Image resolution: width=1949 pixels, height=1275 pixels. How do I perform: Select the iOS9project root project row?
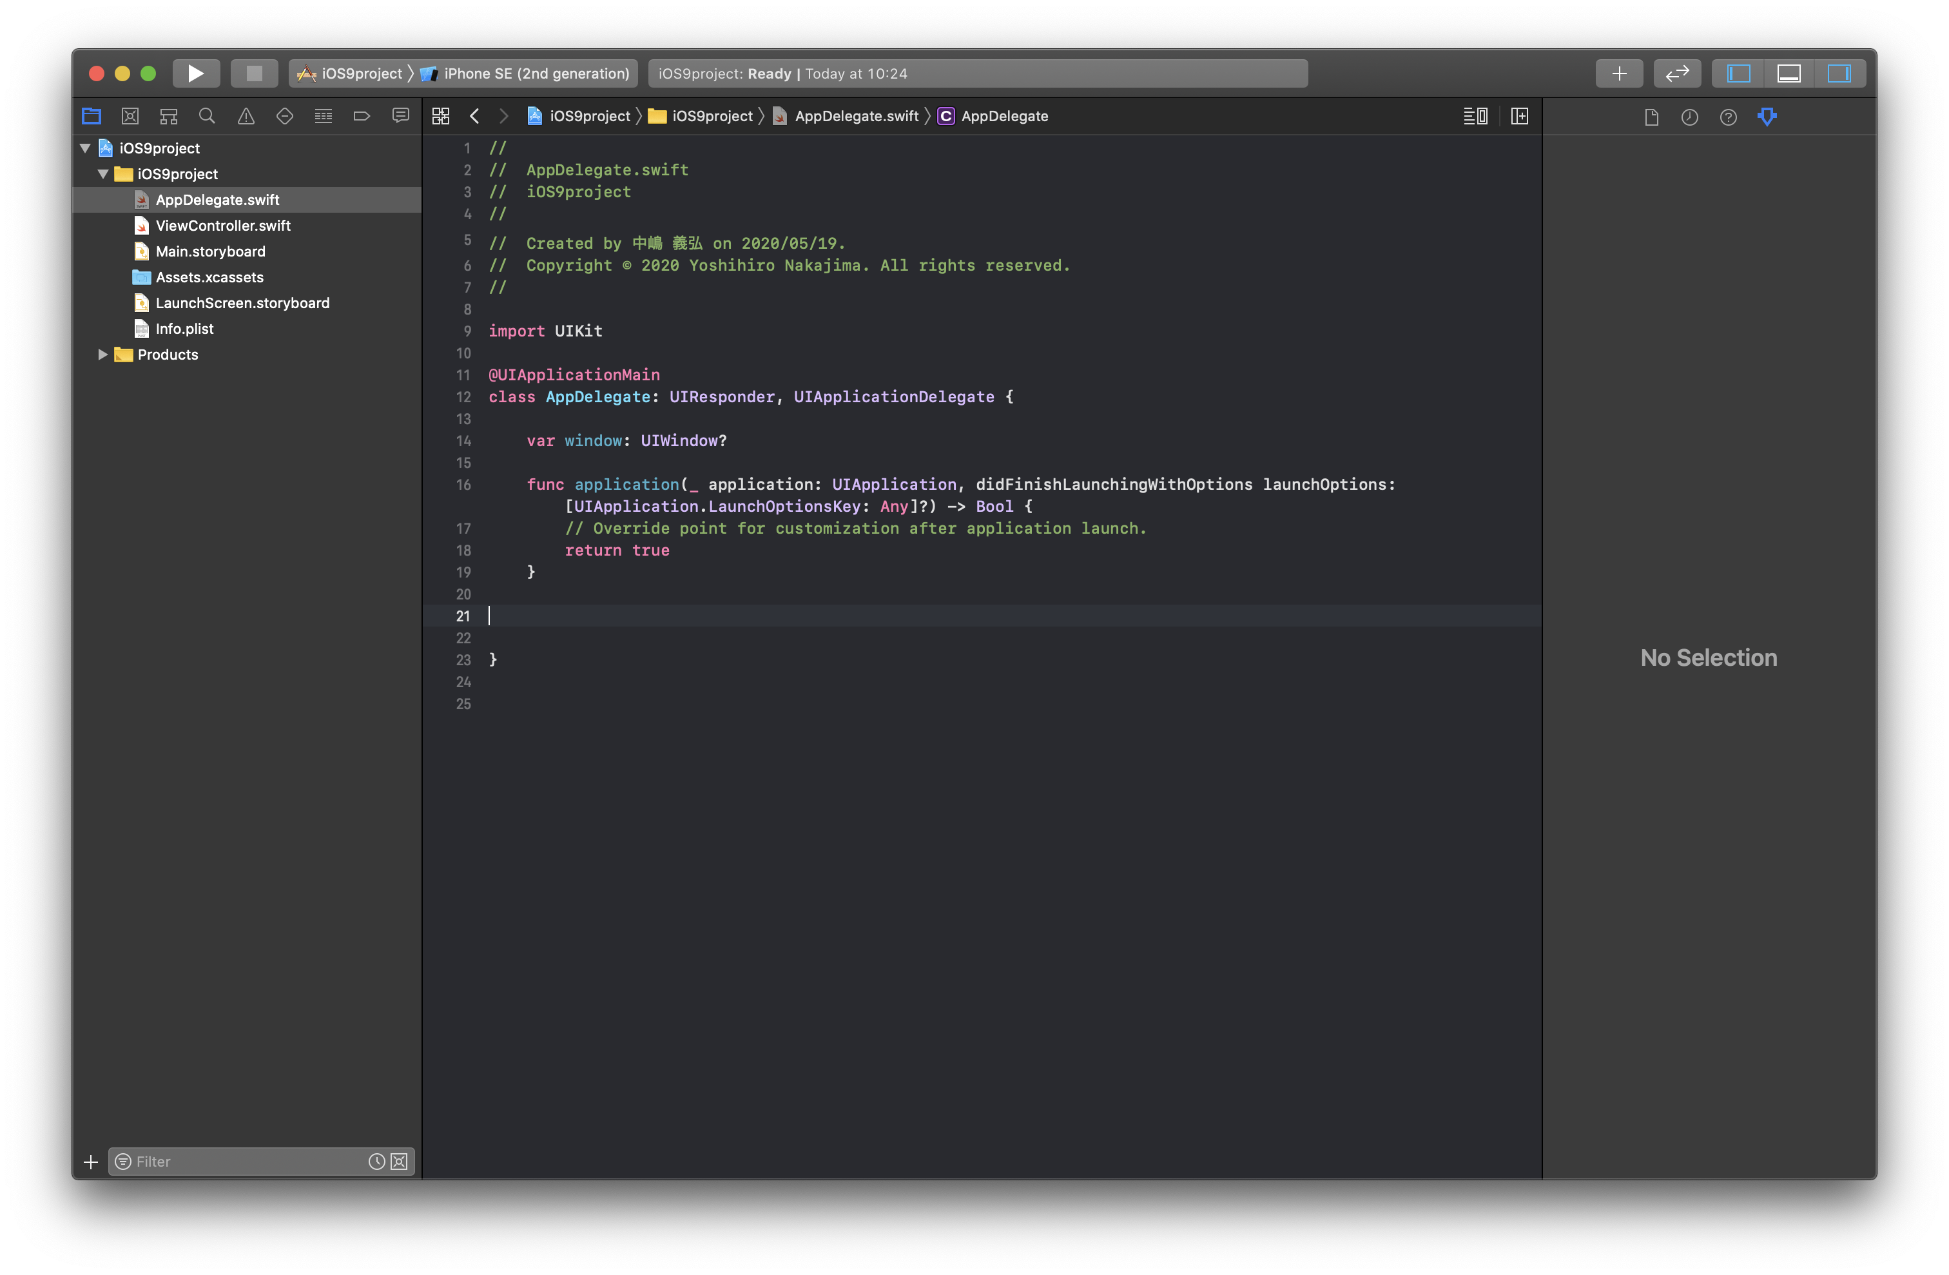[x=246, y=148]
